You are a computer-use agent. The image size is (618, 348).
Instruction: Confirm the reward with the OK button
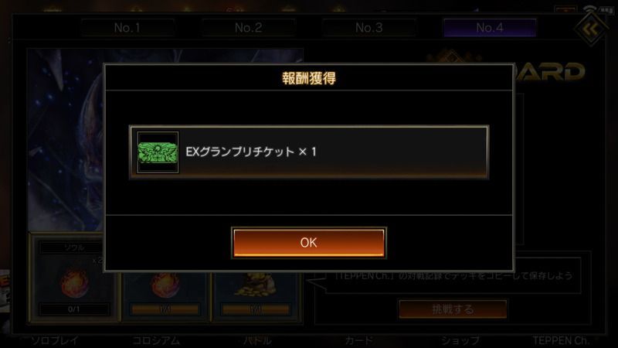(x=308, y=243)
